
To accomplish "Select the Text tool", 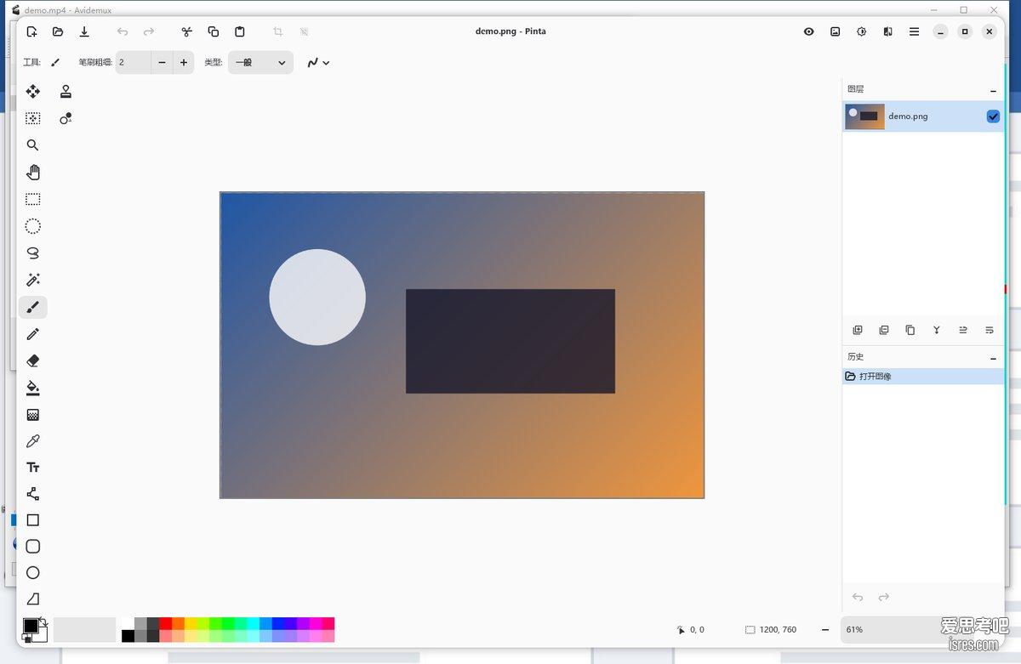I will coord(33,468).
